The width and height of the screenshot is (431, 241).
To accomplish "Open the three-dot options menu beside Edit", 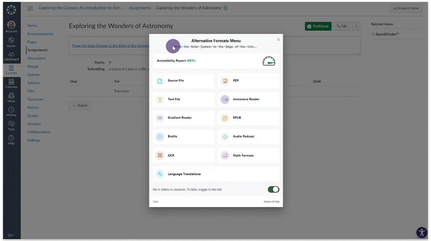I will (x=356, y=26).
